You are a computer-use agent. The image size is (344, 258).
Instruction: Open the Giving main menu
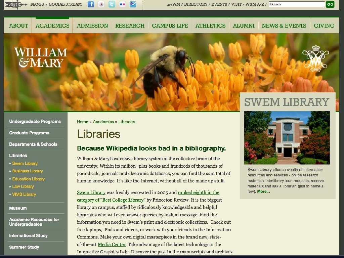[x=324, y=26]
